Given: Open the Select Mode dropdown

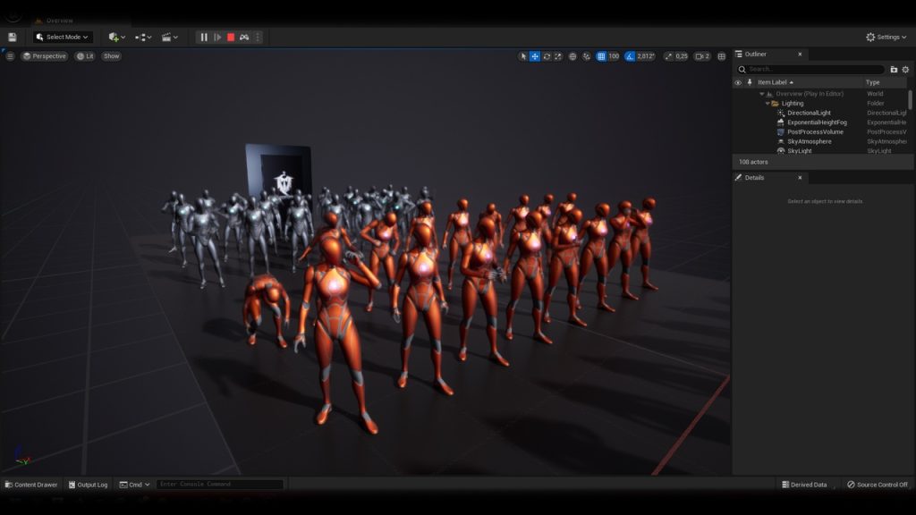Looking at the screenshot, I should click(x=62, y=37).
